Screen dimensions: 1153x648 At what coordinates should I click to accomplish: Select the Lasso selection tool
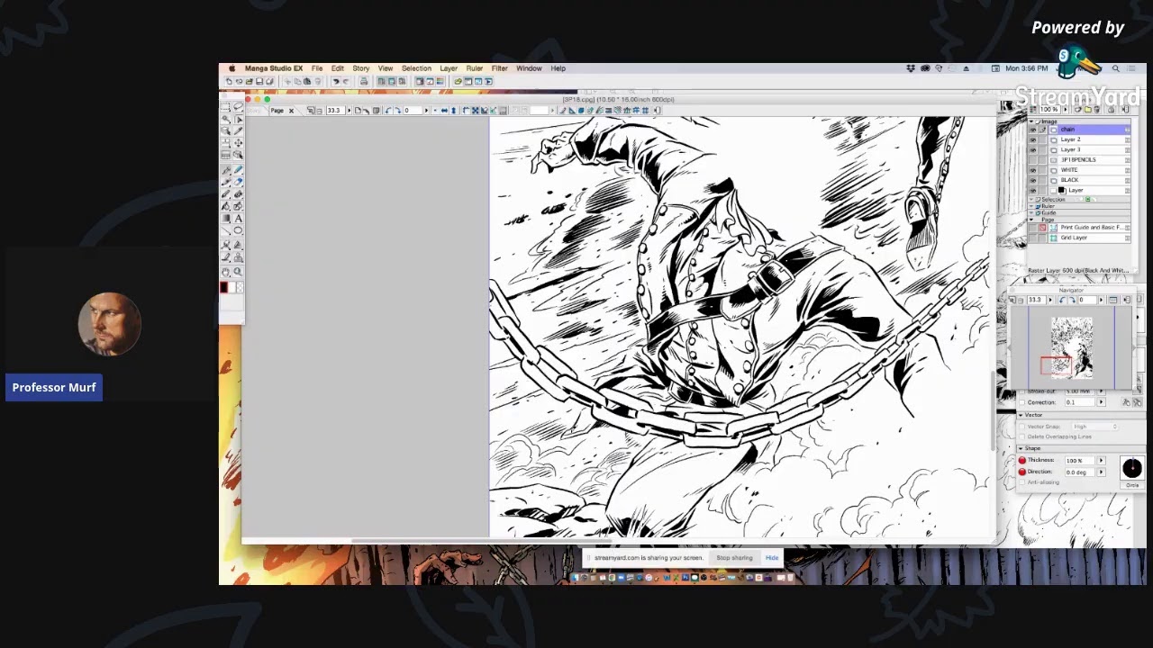pyautogui.click(x=238, y=107)
